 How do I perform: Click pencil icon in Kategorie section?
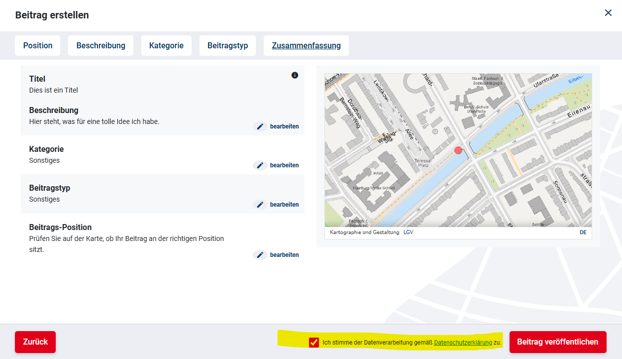click(260, 165)
